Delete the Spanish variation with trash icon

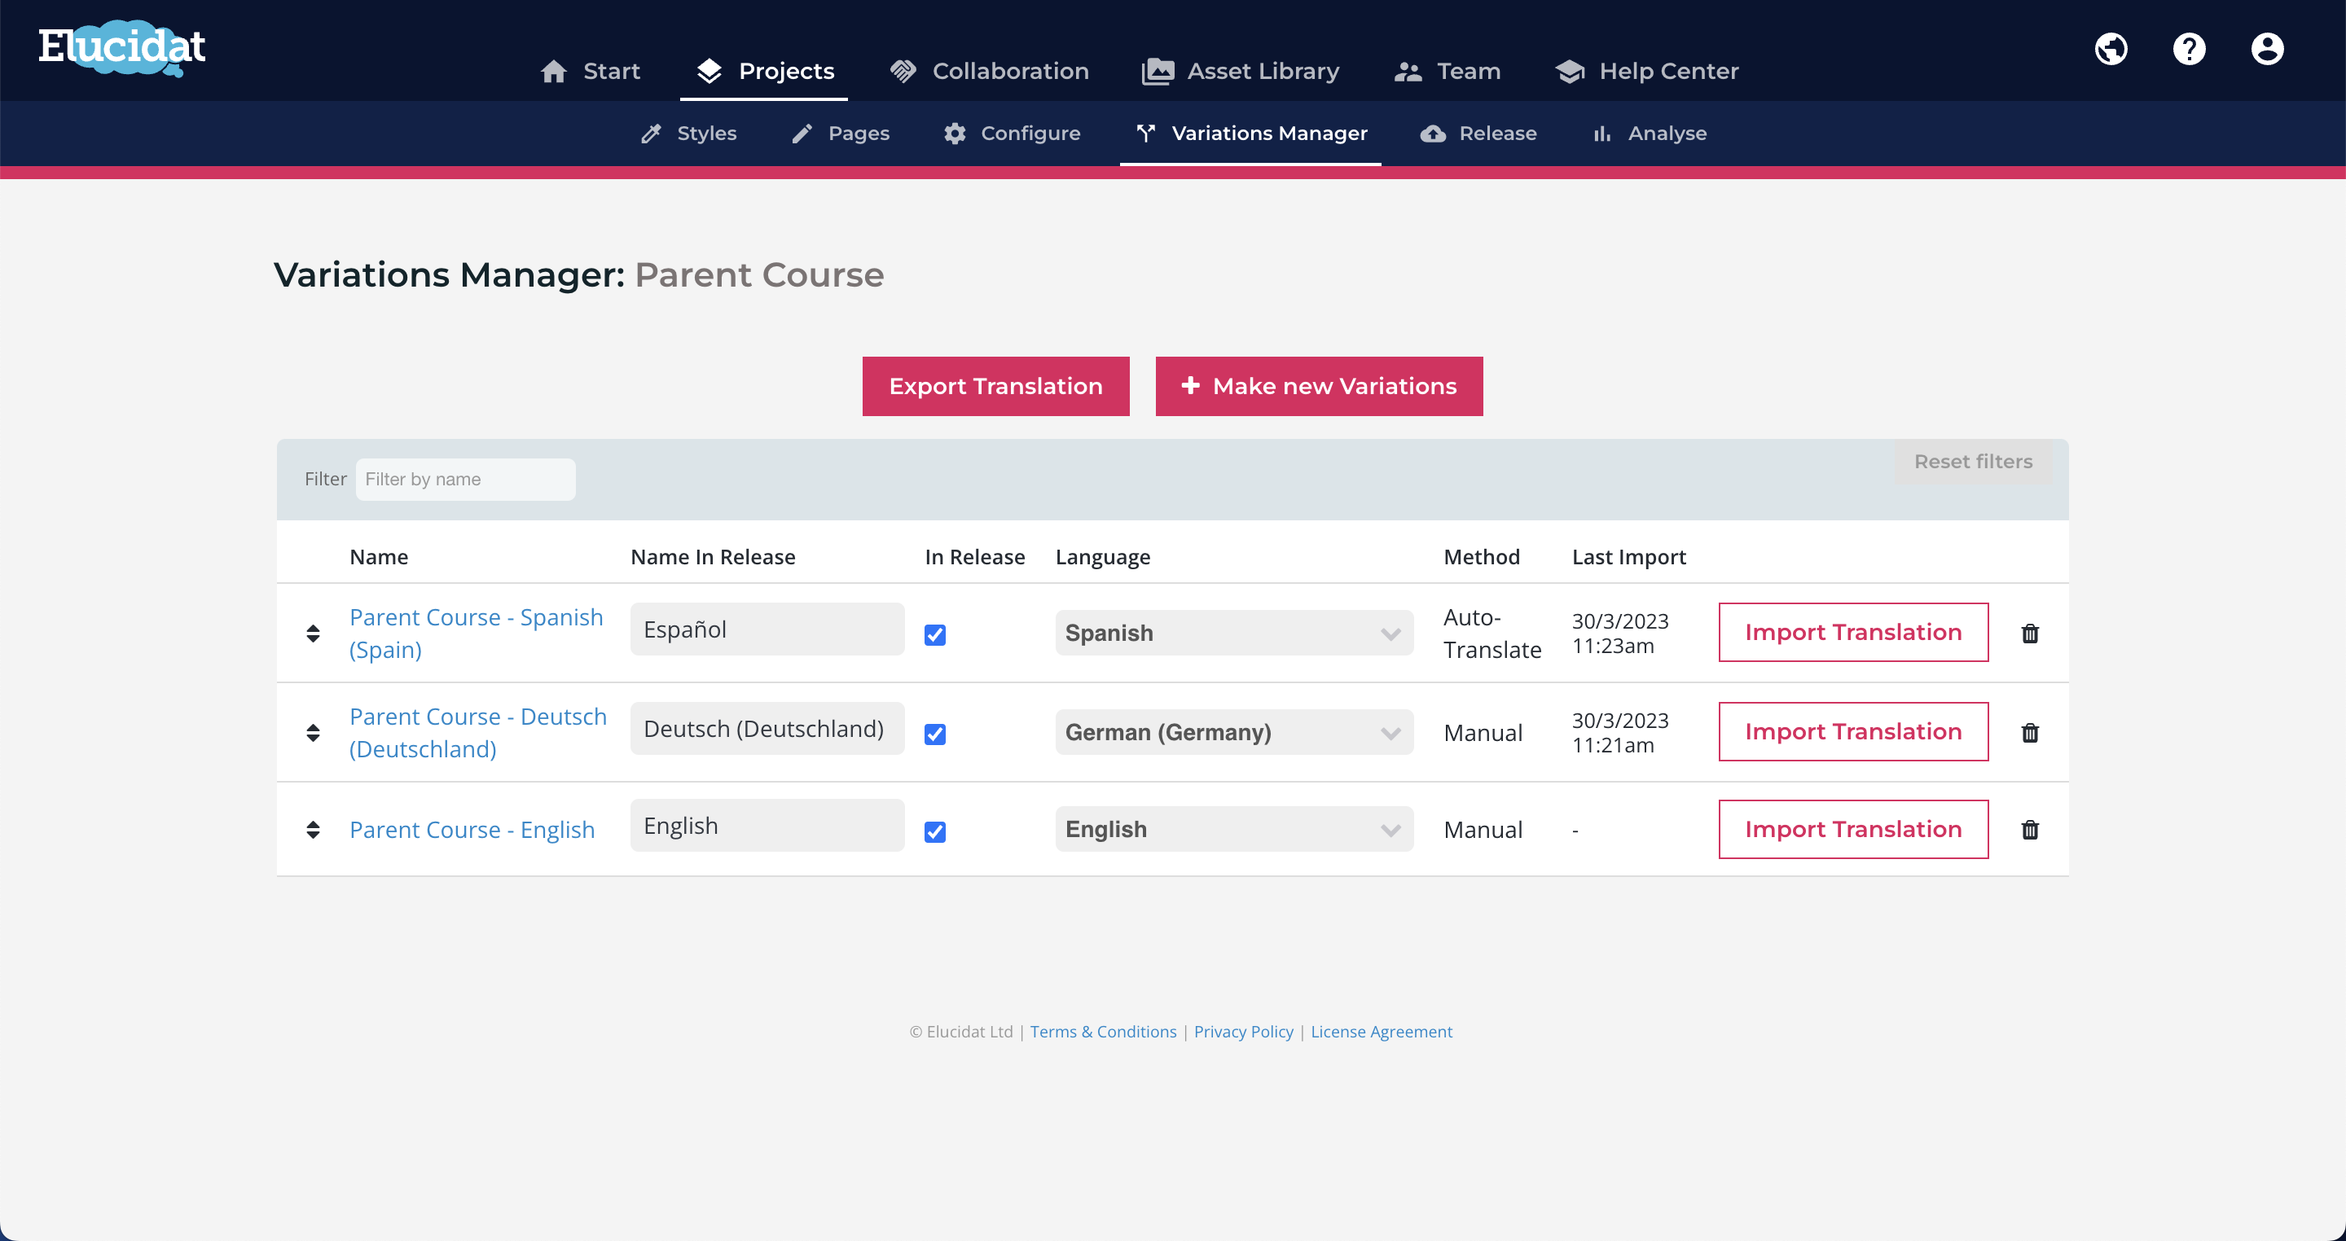2030,633
